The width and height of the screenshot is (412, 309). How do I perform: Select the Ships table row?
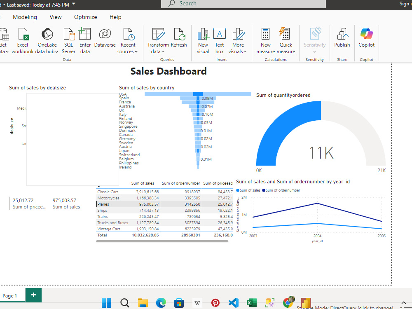click(x=164, y=210)
